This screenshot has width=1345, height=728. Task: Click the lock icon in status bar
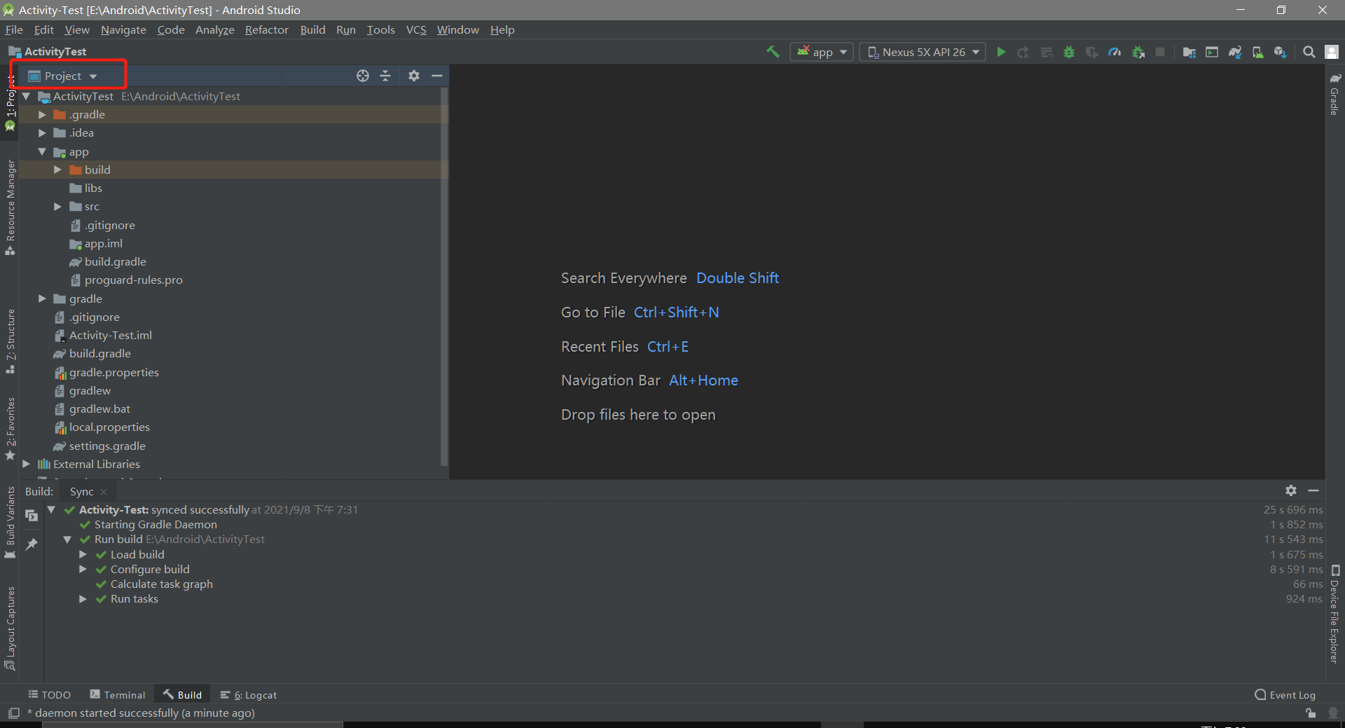(x=1311, y=713)
